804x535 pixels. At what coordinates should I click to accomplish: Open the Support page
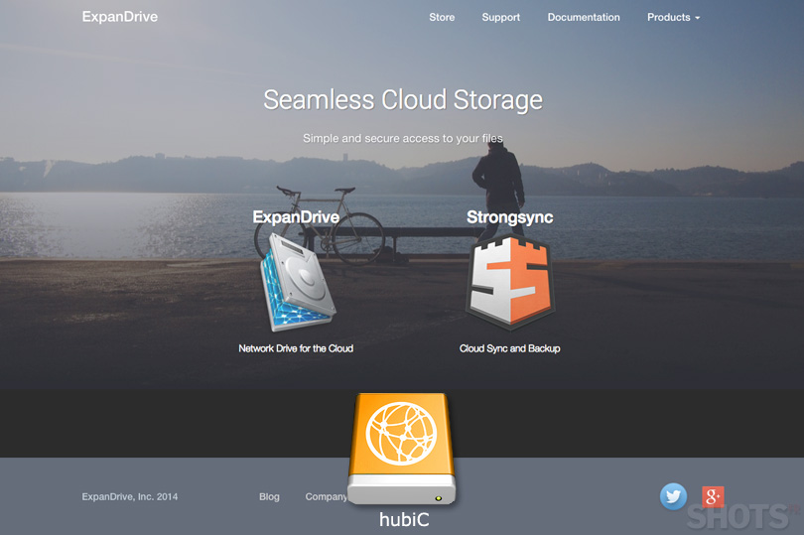501,18
